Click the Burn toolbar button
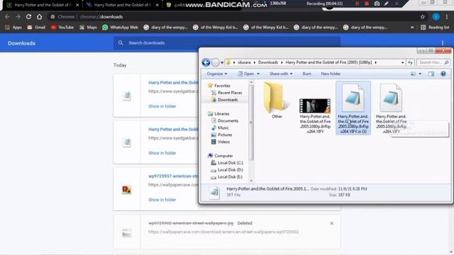454x255 pixels. click(307, 74)
